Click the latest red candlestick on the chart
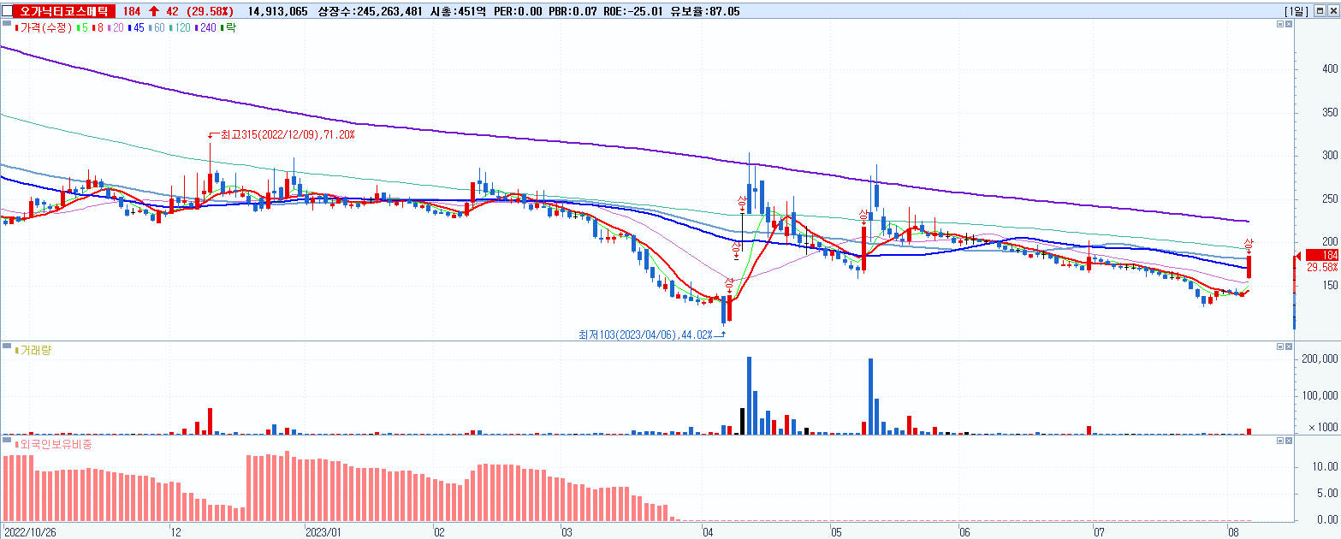Screen dimensions: 1341x539 point(1249,267)
